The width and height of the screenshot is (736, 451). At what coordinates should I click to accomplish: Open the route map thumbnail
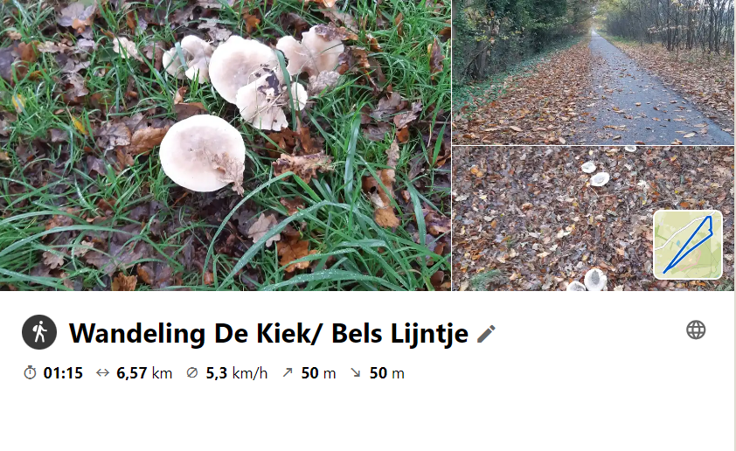tap(688, 245)
